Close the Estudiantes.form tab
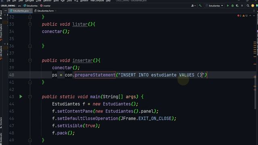The image size is (258, 145). click(56, 11)
